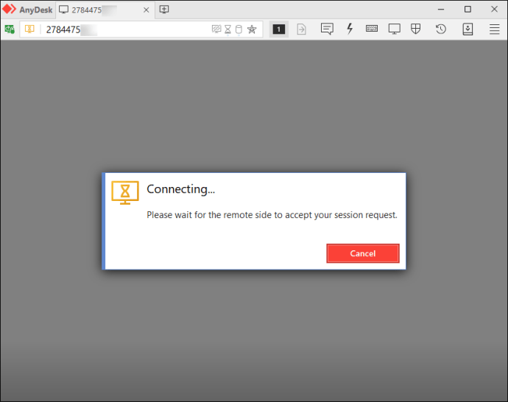The height and width of the screenshot is (402, 508).
Task: Click the cylinder icon in the address bar
Action: (x=239, y=29)
